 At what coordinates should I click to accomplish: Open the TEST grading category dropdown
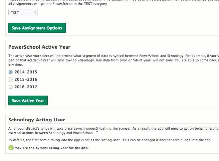pyautogui.click(x=23, y=13)
